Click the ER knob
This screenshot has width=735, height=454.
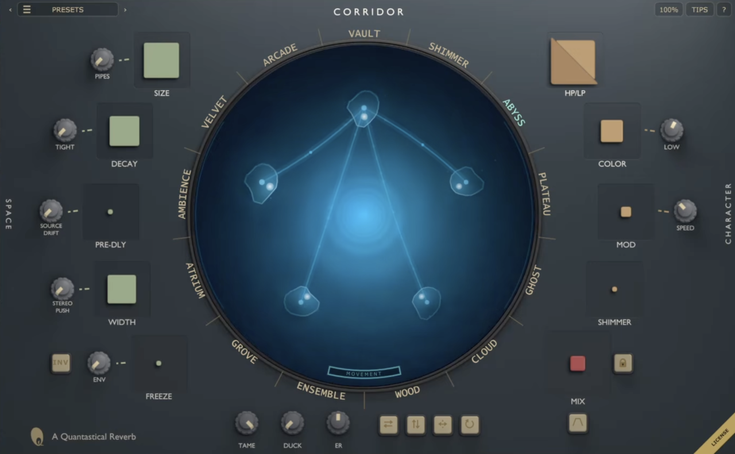click(338, 423)
